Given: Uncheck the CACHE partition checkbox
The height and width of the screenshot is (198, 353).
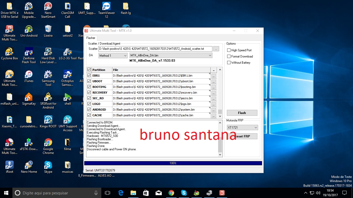Looking at the screenshot, I should (89, 115).
